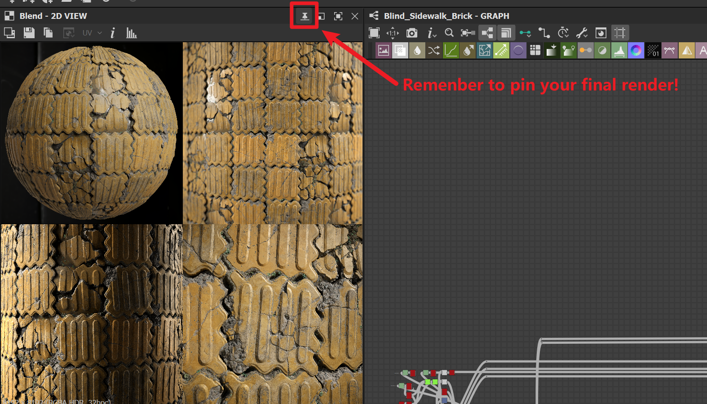The image size is (707, 404).
Task: Add a Levels node
Action: tap(619, 50)
